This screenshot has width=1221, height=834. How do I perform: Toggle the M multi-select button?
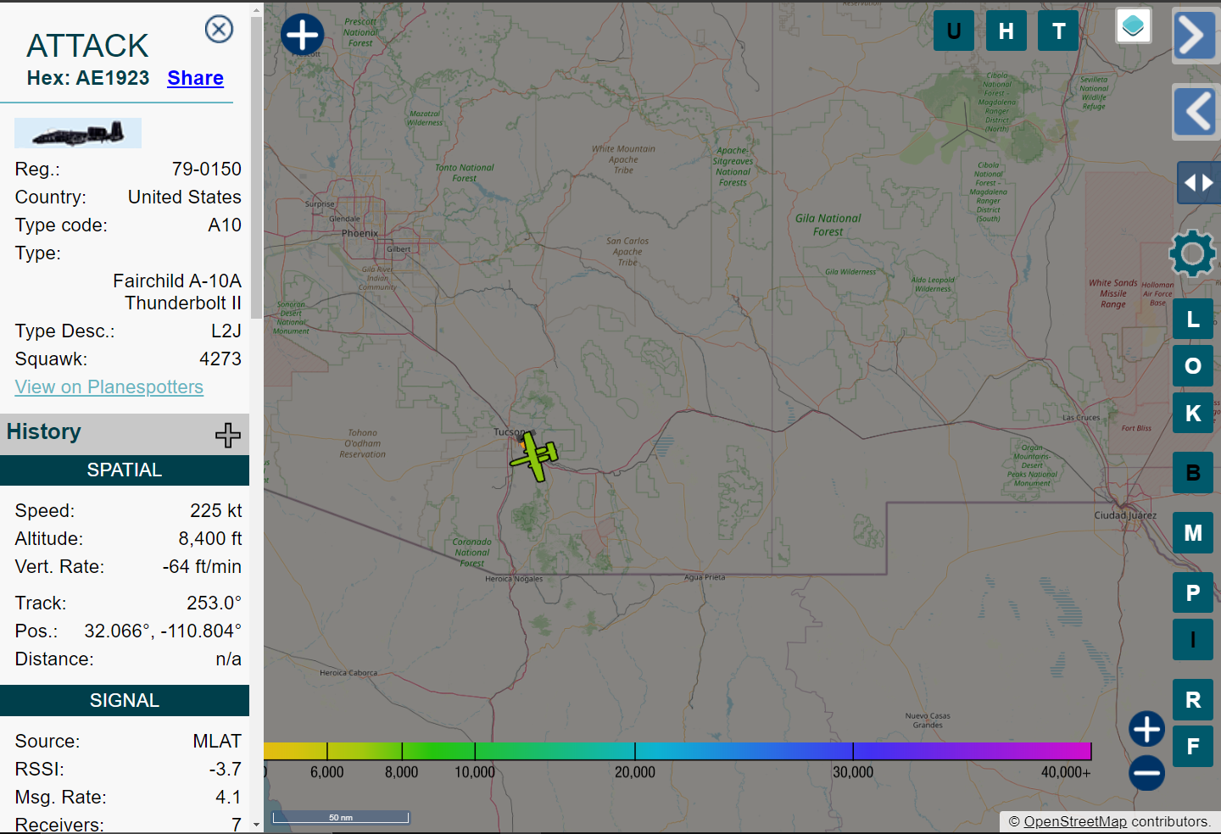click(x=1193, y=533)
